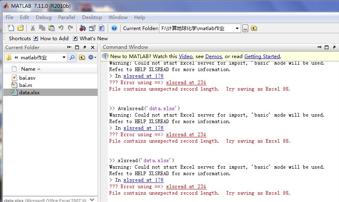Maximize the Current Folder panel
The image size is (339, 202).
(x=77, y=47)
